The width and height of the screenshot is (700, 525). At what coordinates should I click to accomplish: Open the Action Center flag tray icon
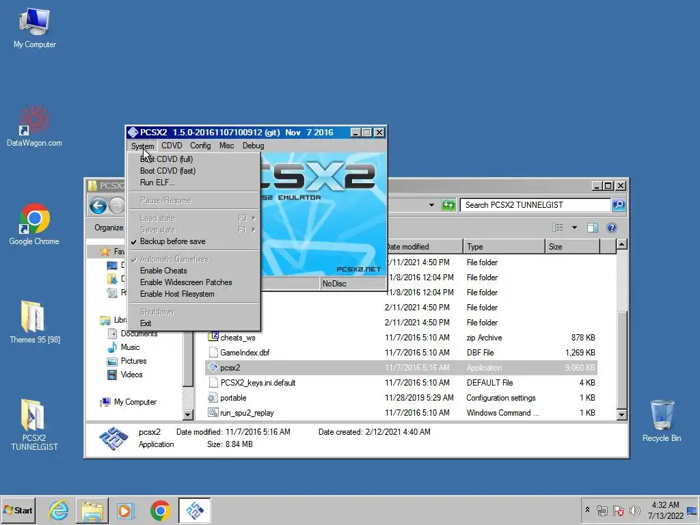pyautogui.click(x=618, y=510)
